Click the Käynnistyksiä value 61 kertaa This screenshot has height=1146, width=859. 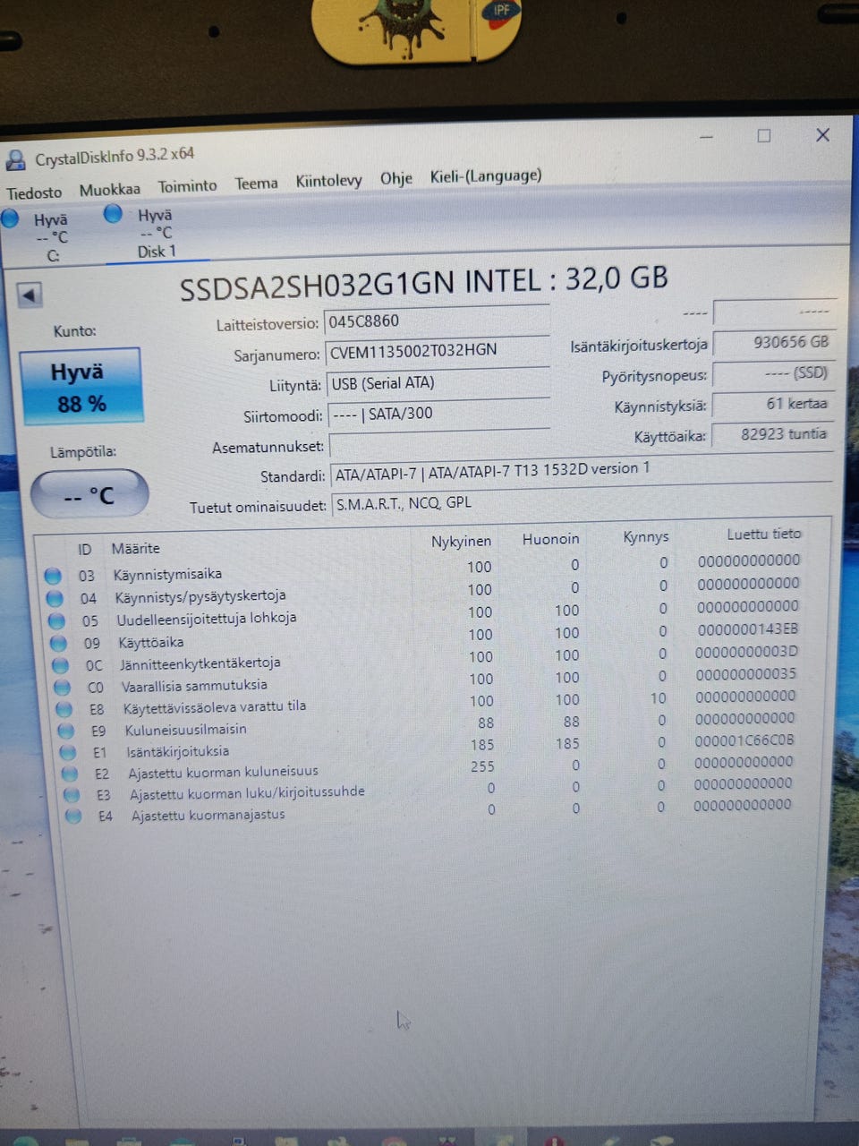point(774,404)
